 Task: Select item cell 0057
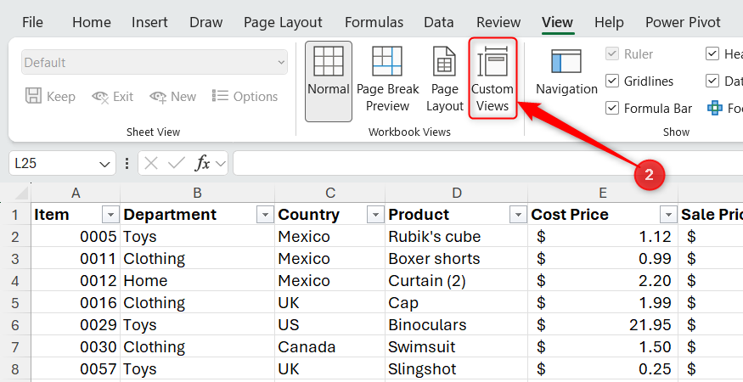click(76, 368)
